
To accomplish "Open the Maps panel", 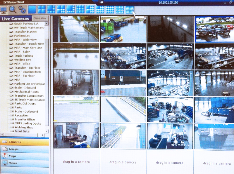I will pyautogui.click(x=25, y=156).
